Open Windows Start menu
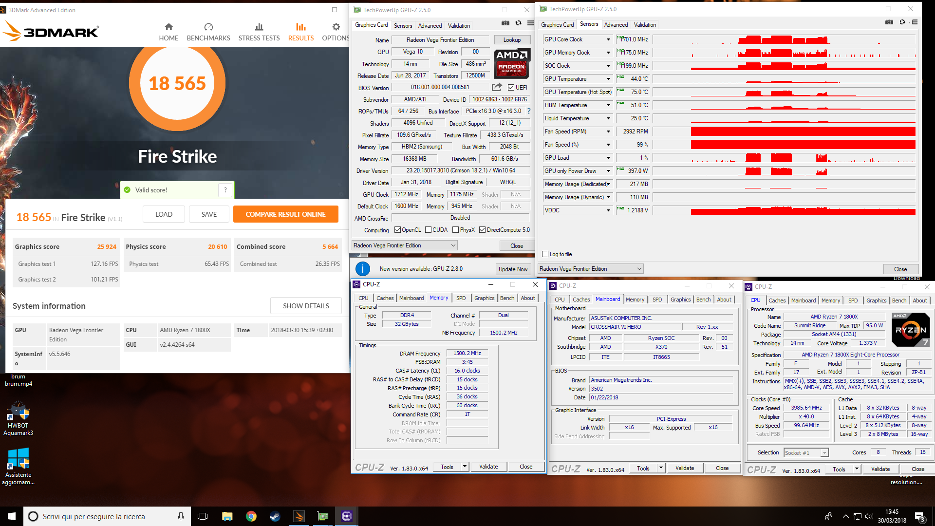This screenshot has height=526, width=935. [x=12, y=516]
